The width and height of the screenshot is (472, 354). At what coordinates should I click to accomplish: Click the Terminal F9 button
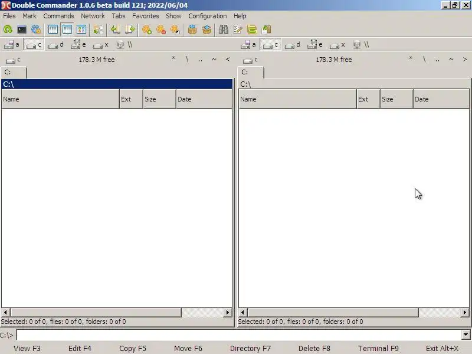click(x=378, y=348)
